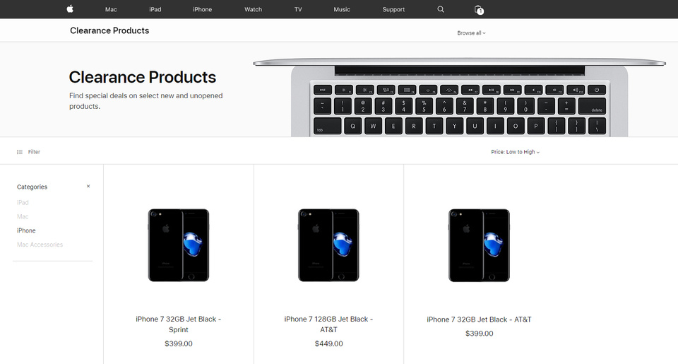Select the iPhone category filter
678x364 pixels.
click(x=26, y=230)
